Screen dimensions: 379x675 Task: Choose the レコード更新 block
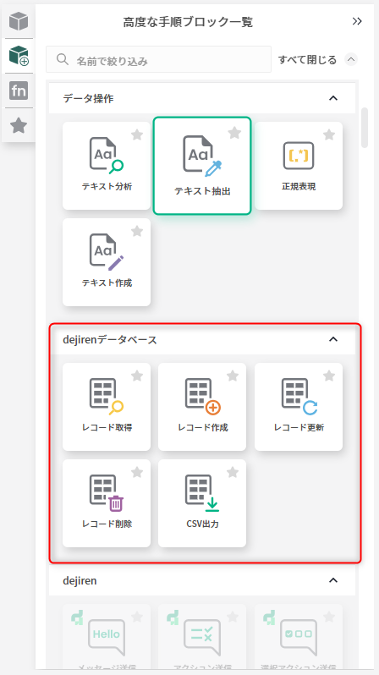(x=299, y=407)
